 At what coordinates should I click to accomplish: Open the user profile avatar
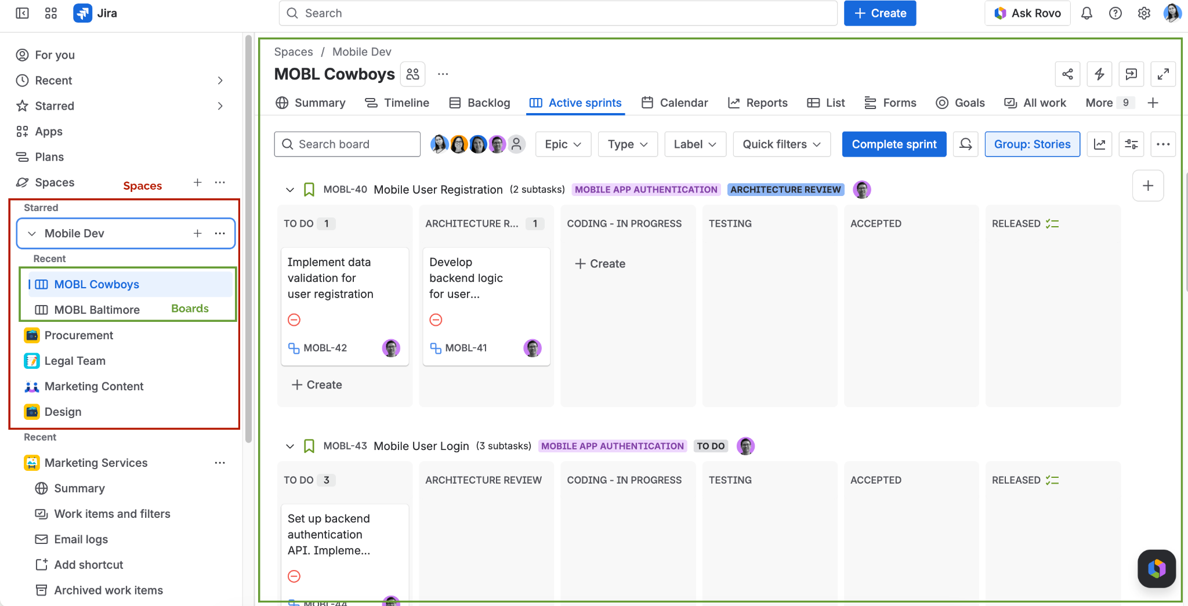(1172, 13)
